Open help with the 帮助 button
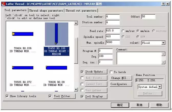 pyautogui.click(x=159, y=105)
